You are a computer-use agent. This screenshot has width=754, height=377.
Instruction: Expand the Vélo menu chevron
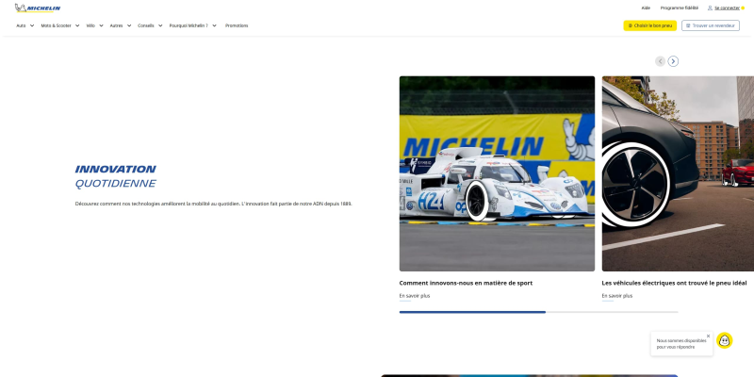101,25
